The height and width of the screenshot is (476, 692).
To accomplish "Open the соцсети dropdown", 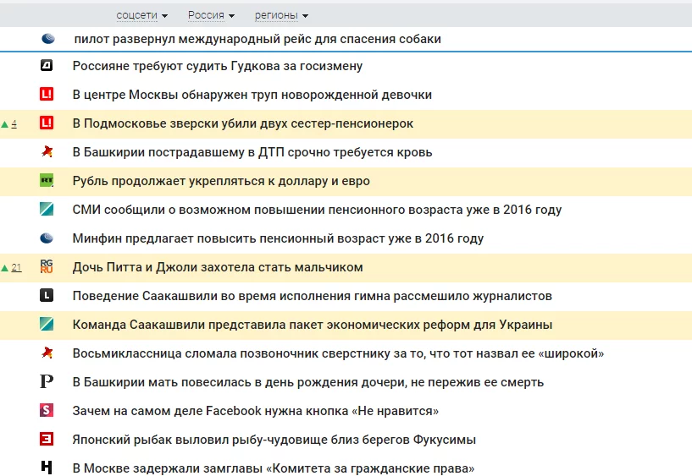I will [141, 15].
